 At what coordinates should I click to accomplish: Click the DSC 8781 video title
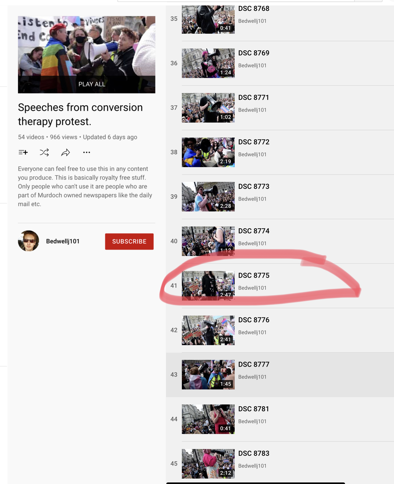click(254, 409)
